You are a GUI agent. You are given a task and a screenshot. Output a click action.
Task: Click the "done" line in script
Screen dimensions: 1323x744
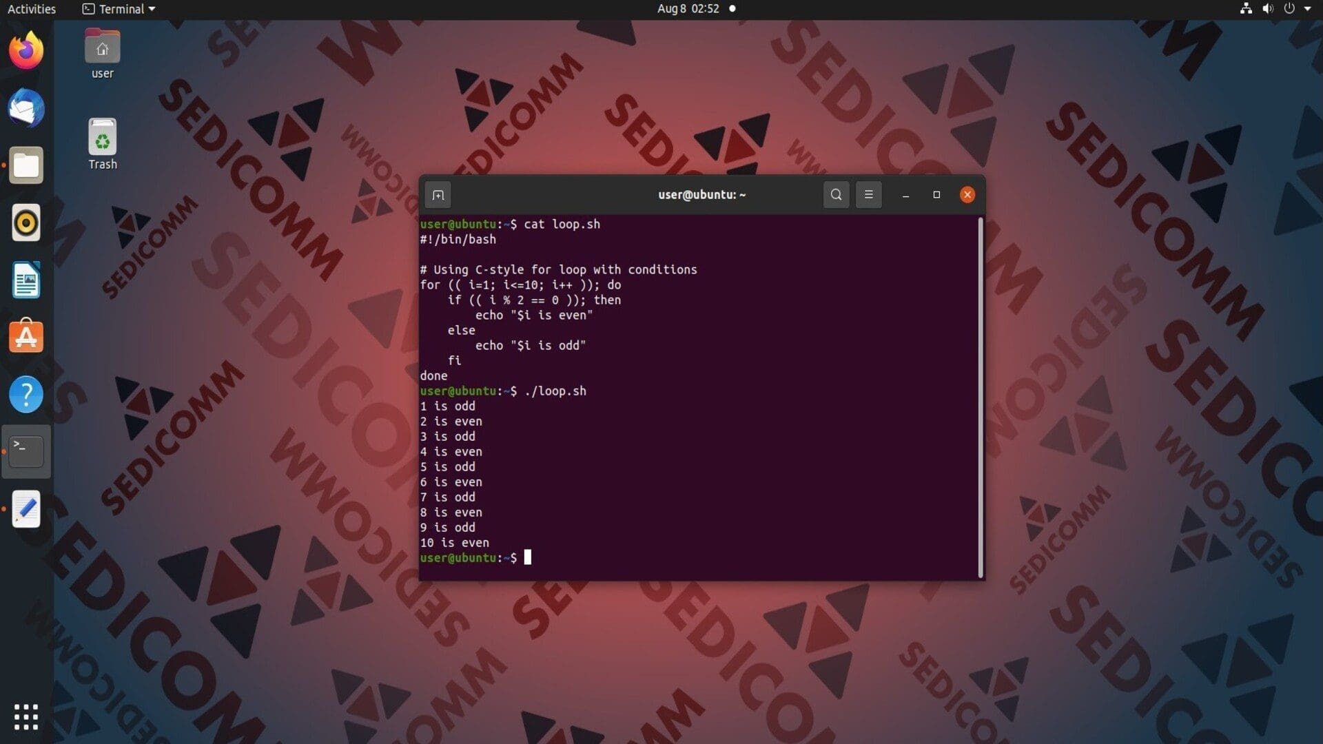433,376
